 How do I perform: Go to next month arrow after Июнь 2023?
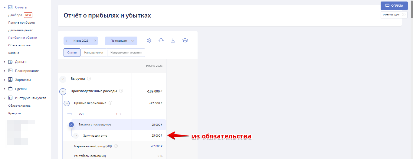click(95, 41)
